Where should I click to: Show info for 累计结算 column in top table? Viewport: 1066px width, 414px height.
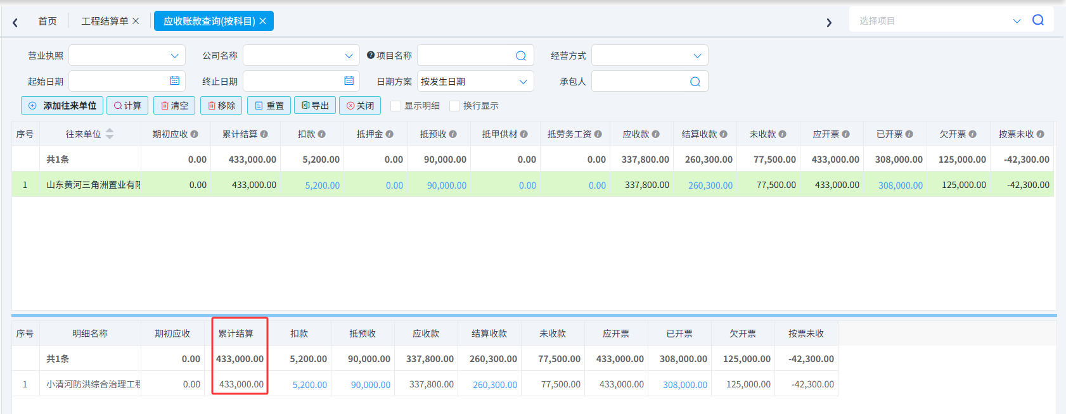click(264, 134)
